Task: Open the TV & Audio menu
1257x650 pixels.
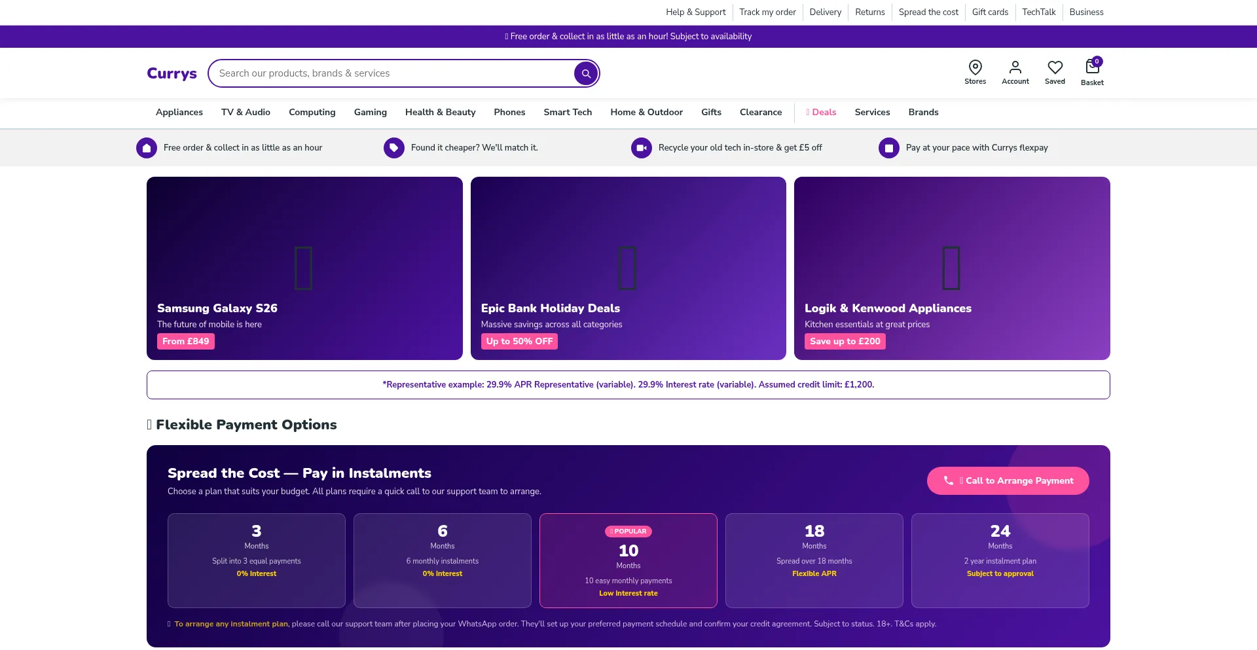Action: (x=246, y=113)
